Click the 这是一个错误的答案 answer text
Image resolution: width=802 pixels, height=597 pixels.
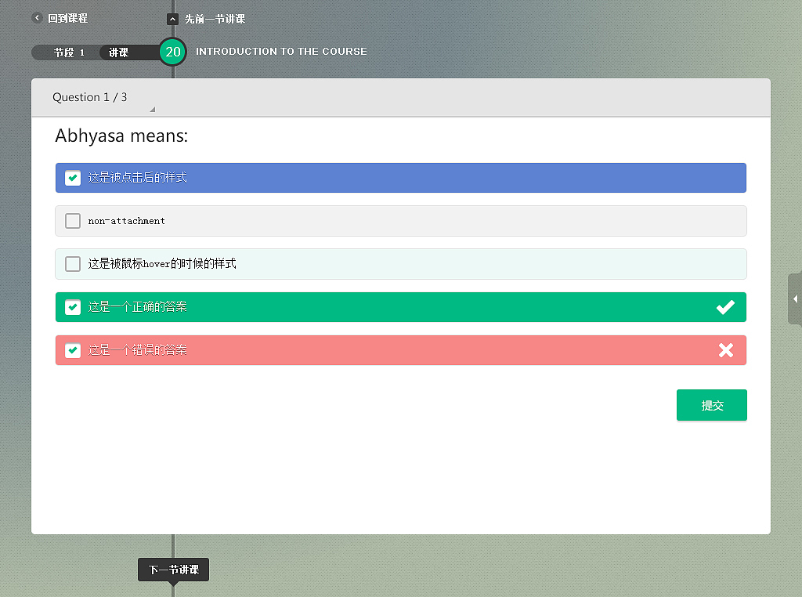point(137,350)
